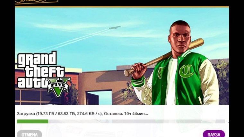Click the grey unfilled part of the progress bar
244x137 pixels.
click(136, 121)
